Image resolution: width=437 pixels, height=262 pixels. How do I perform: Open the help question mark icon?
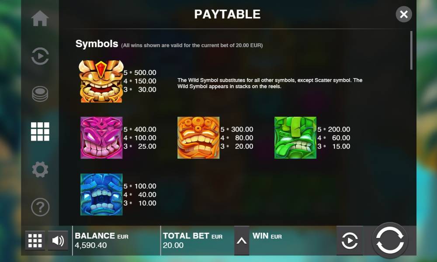[40, 207]
